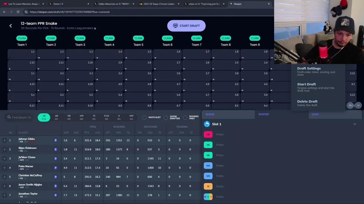364x204 pixels.
Task: Switch to the Roster tab
Action: [281, 114]
